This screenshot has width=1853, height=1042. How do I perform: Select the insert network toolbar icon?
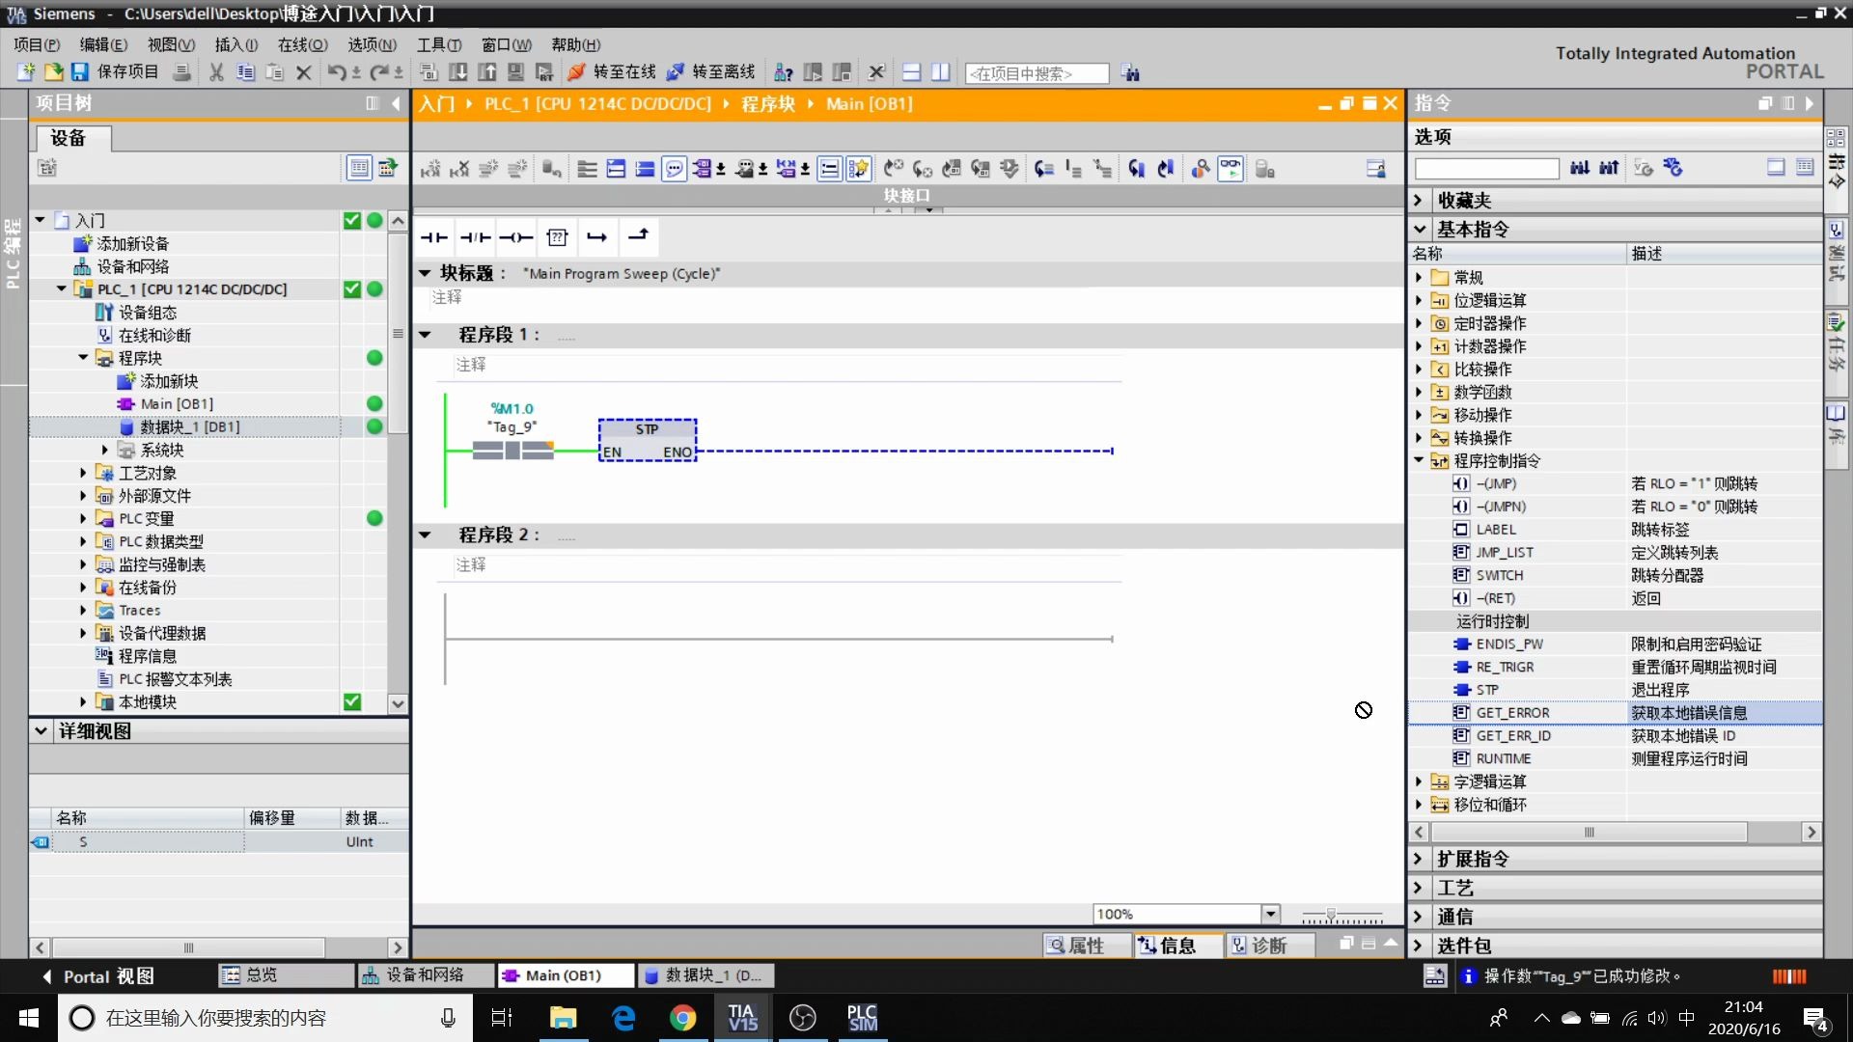[615, 168]
